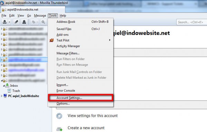Click the gear icon for account settings
The image size is (207, 132).
[x=59, y=116]
